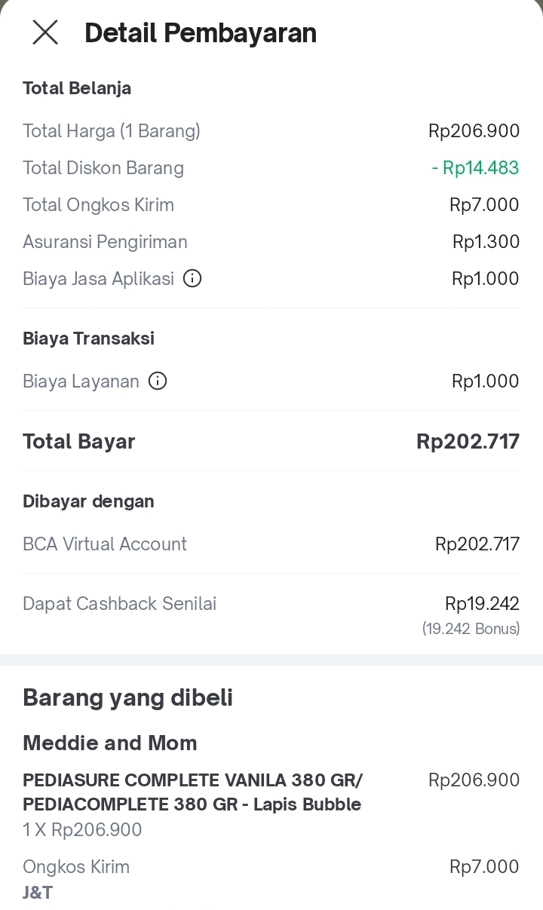Viewport: 543px width, 910px height.
Task: Select the Pediasure Complete Vanila product title
Action: (x=192, y=792)
